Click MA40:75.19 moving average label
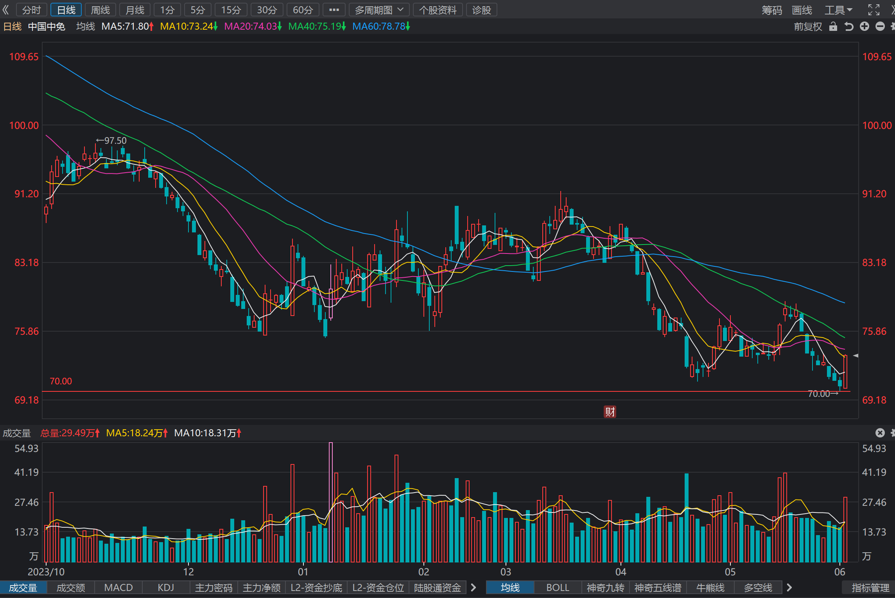 pyautogui.click(x=317, y=27)
